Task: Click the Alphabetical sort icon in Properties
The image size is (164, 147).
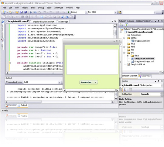Action: click(x=125, y=90)
